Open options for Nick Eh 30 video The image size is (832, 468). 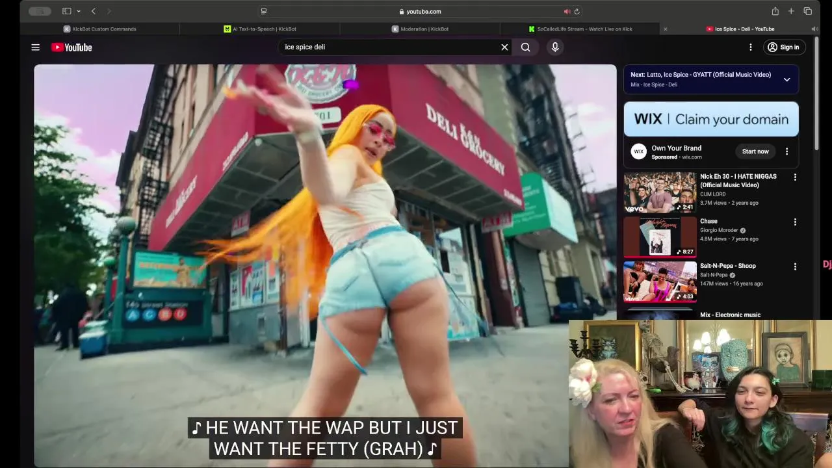tap(795, 177)
